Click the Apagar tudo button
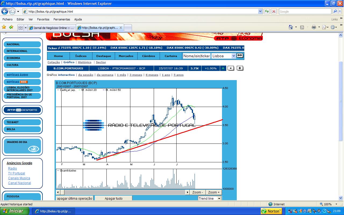 [x=113, y=199]
